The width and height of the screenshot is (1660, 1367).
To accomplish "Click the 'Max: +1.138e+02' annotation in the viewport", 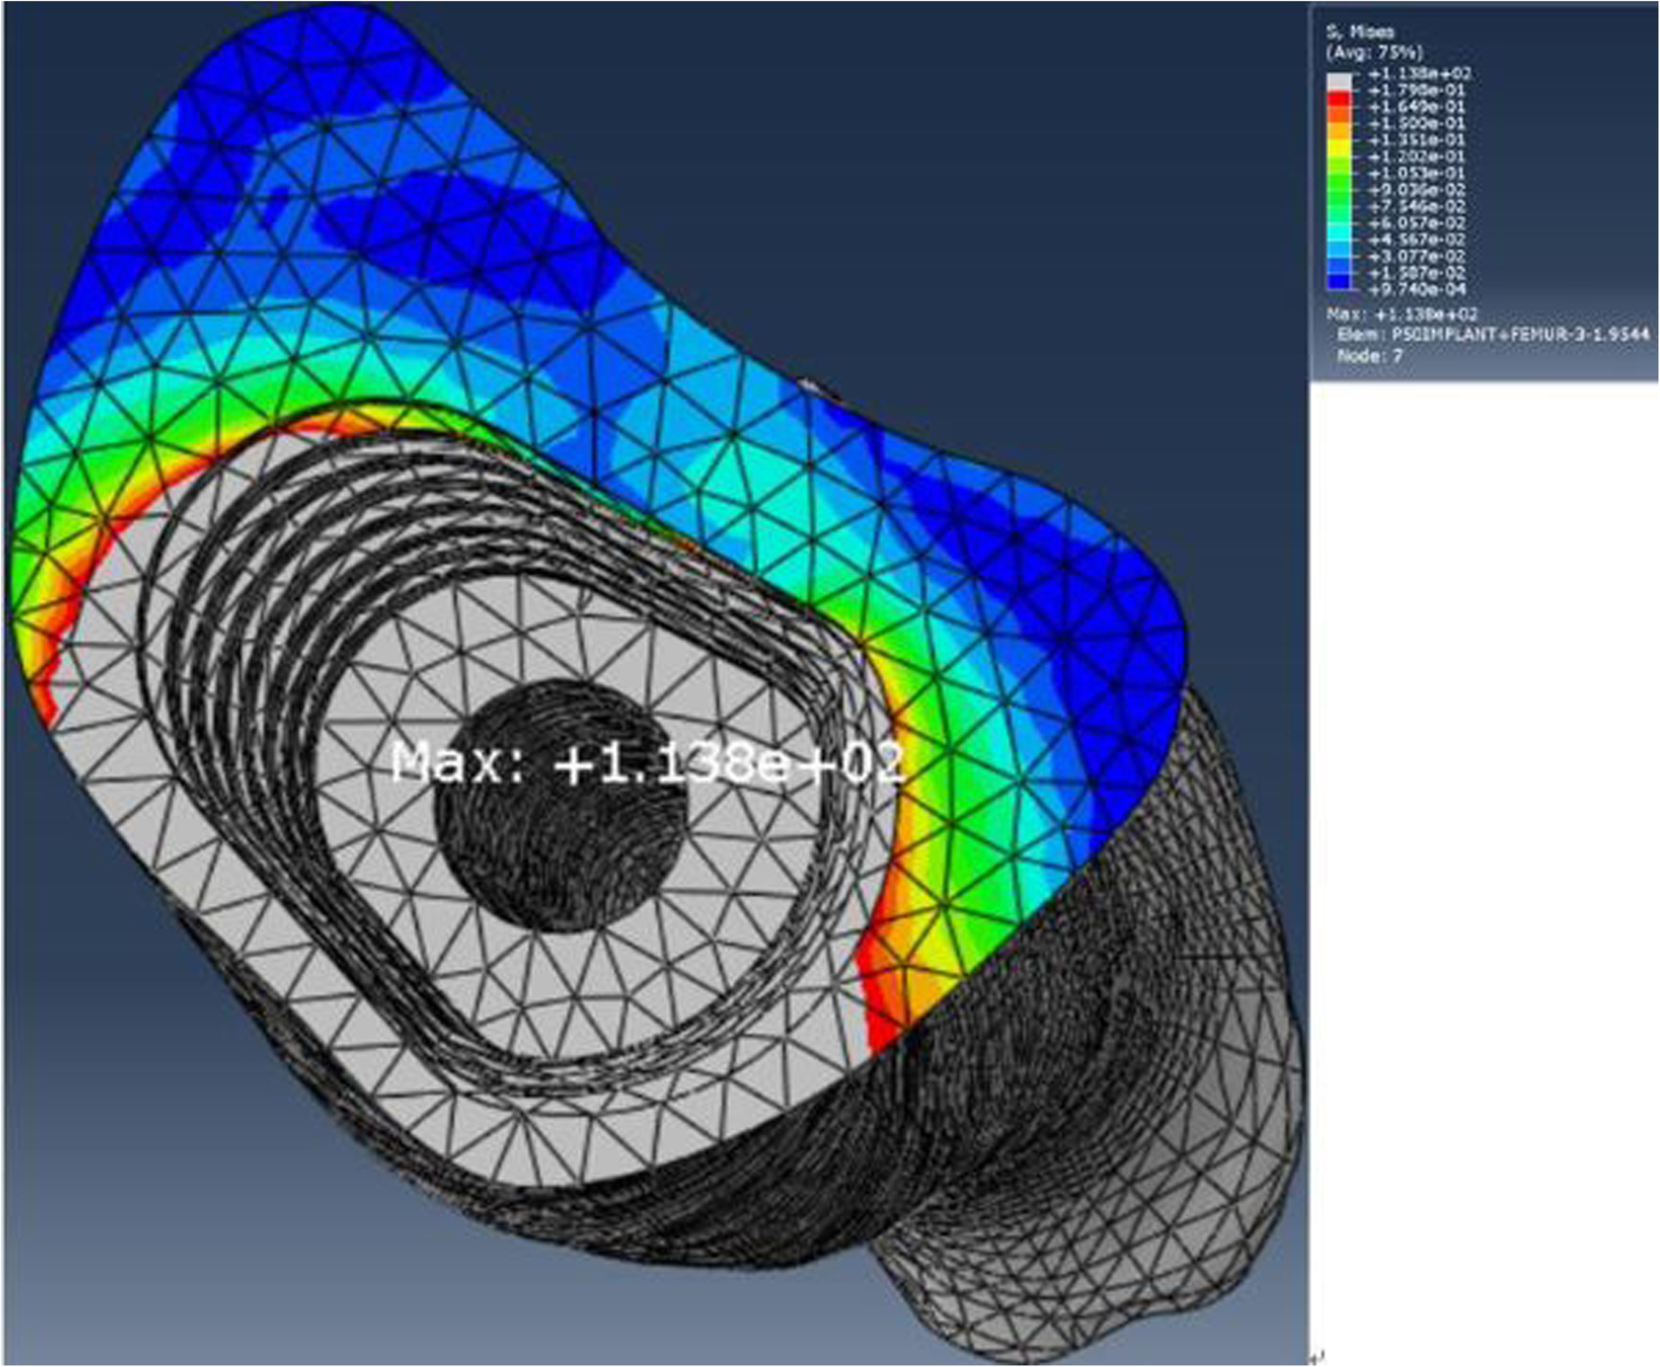I will pos(647,762).
